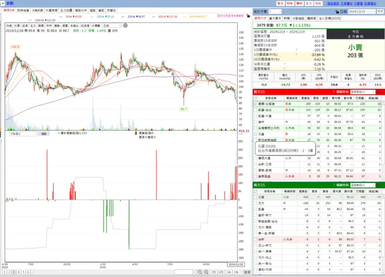
Task: Click the 細設 button in lower chart
Action: pos(44,134)
